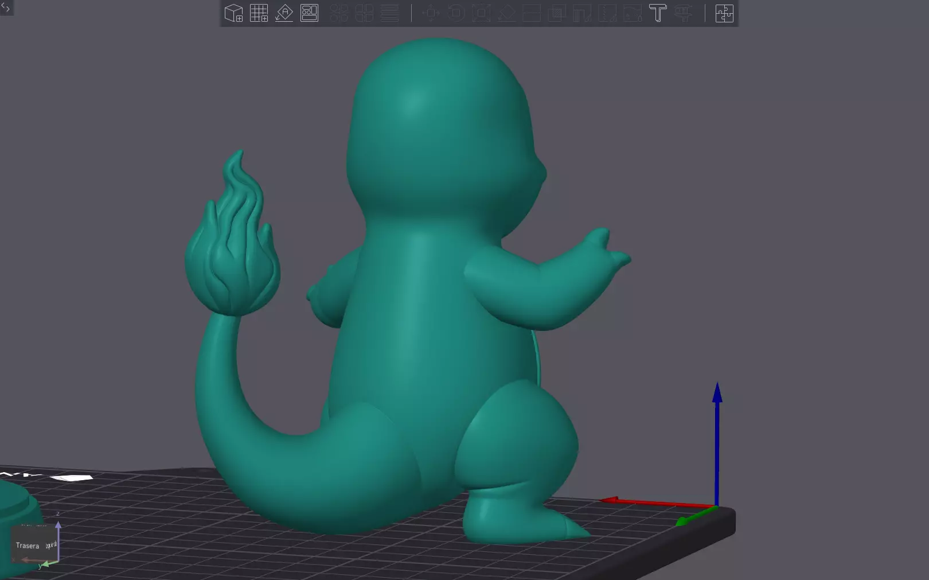Viewport: 929px width, 580px height.
Task: Click the Arrange all objects icon
Action: tap(309, 13)
